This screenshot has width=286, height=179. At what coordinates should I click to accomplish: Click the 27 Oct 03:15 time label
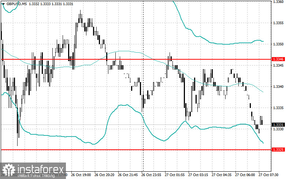tap(198, 175)
